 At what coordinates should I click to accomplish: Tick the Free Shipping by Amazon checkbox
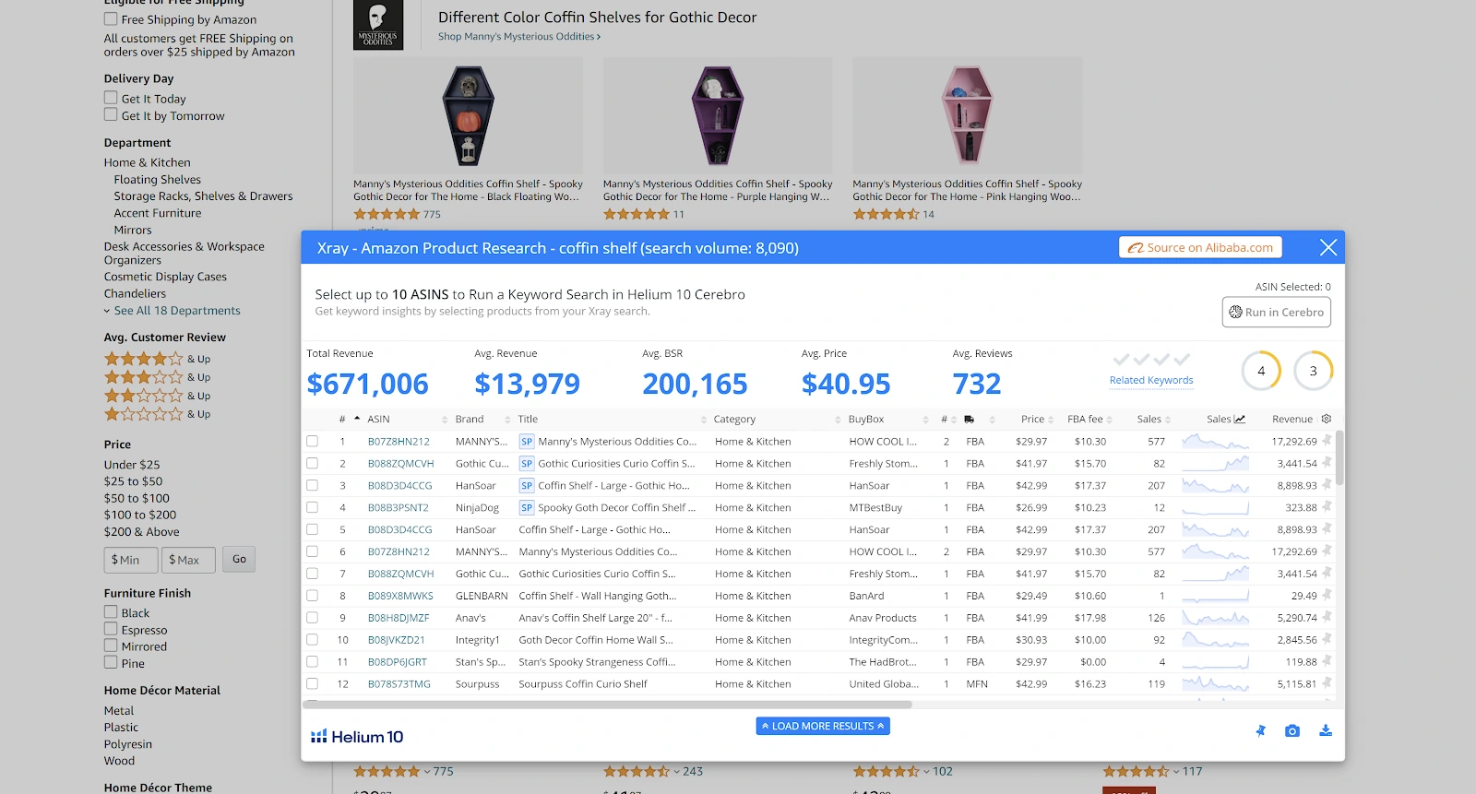[111, 19]
